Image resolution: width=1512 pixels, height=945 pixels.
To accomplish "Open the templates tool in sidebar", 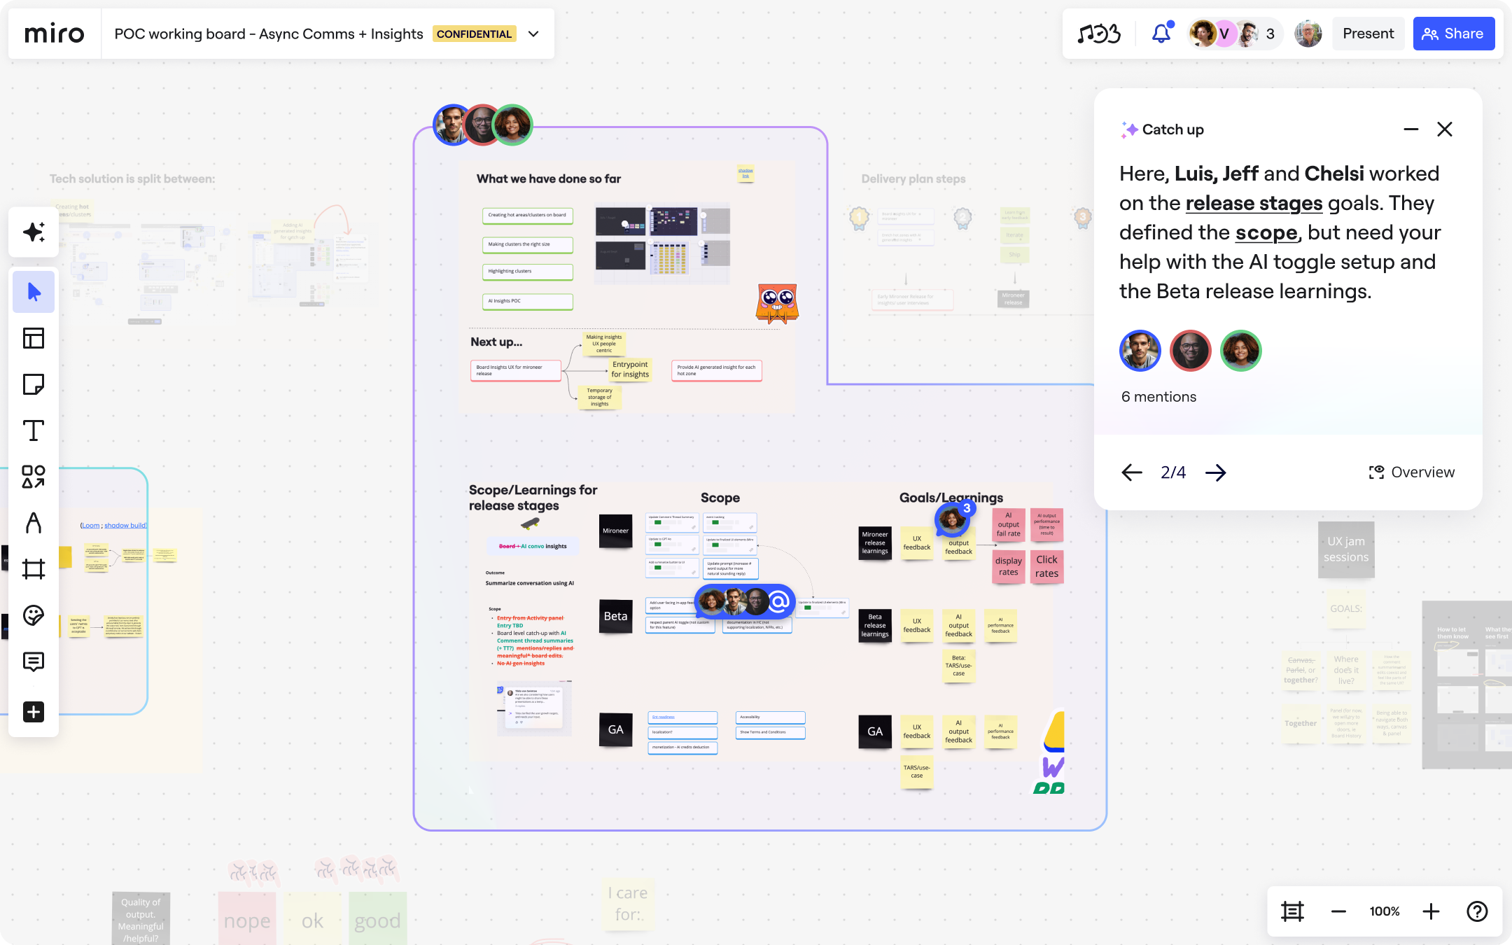I will [x=31, y=339].
